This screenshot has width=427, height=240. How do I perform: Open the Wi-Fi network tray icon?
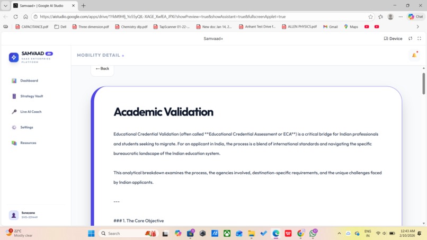(x=378, y=234)
